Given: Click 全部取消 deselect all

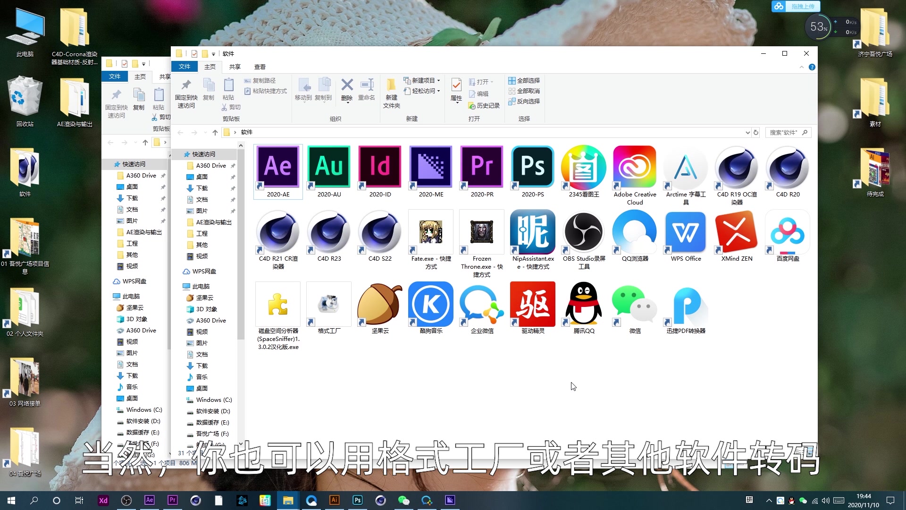Looking at the screenshot, I should click(x=524, y=91).
